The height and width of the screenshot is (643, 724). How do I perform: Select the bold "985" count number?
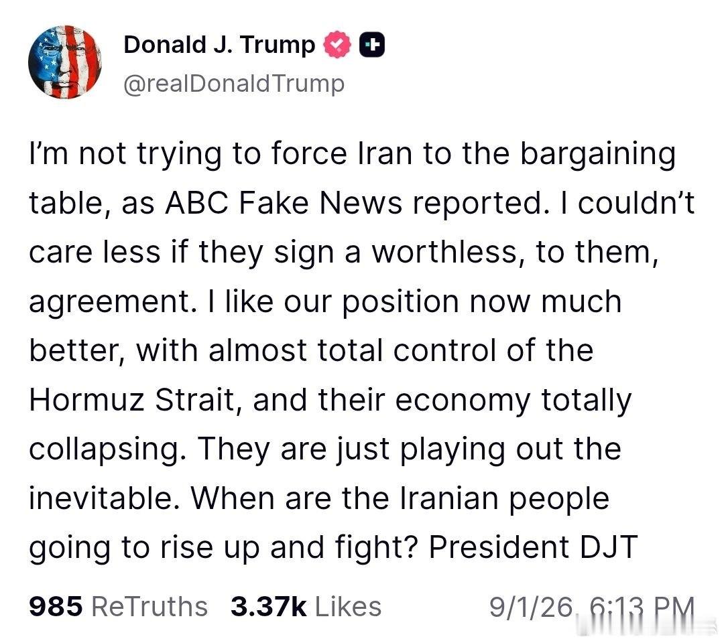tap(56, 606)
